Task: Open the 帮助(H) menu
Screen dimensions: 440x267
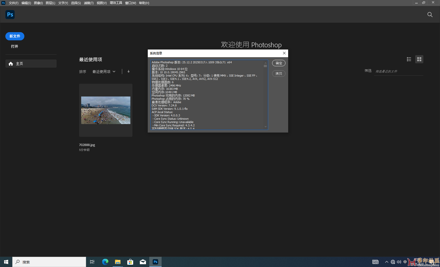Action: [144, 3]
